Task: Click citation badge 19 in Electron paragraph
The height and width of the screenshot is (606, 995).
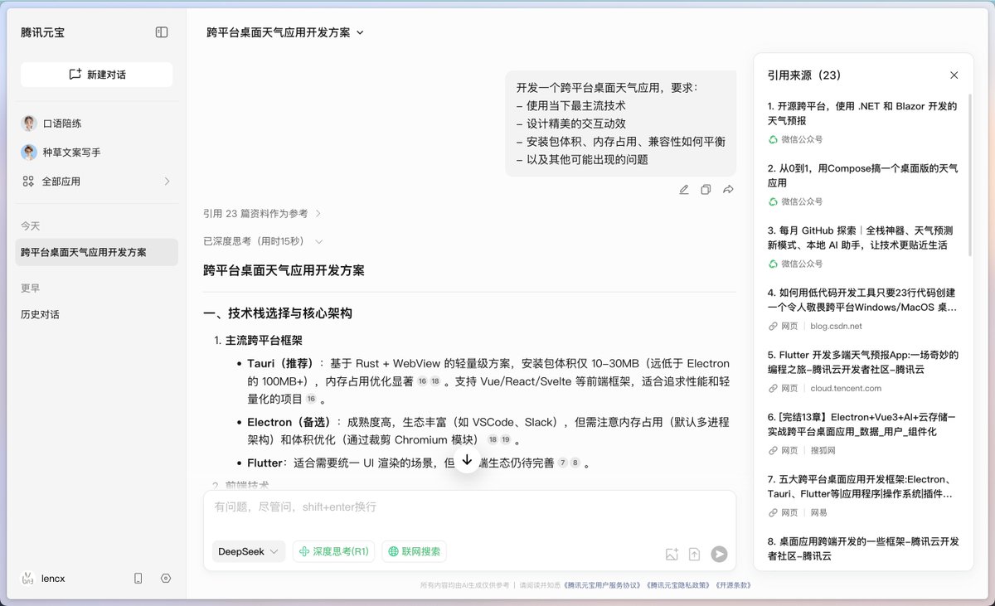Action: point(506,440)
